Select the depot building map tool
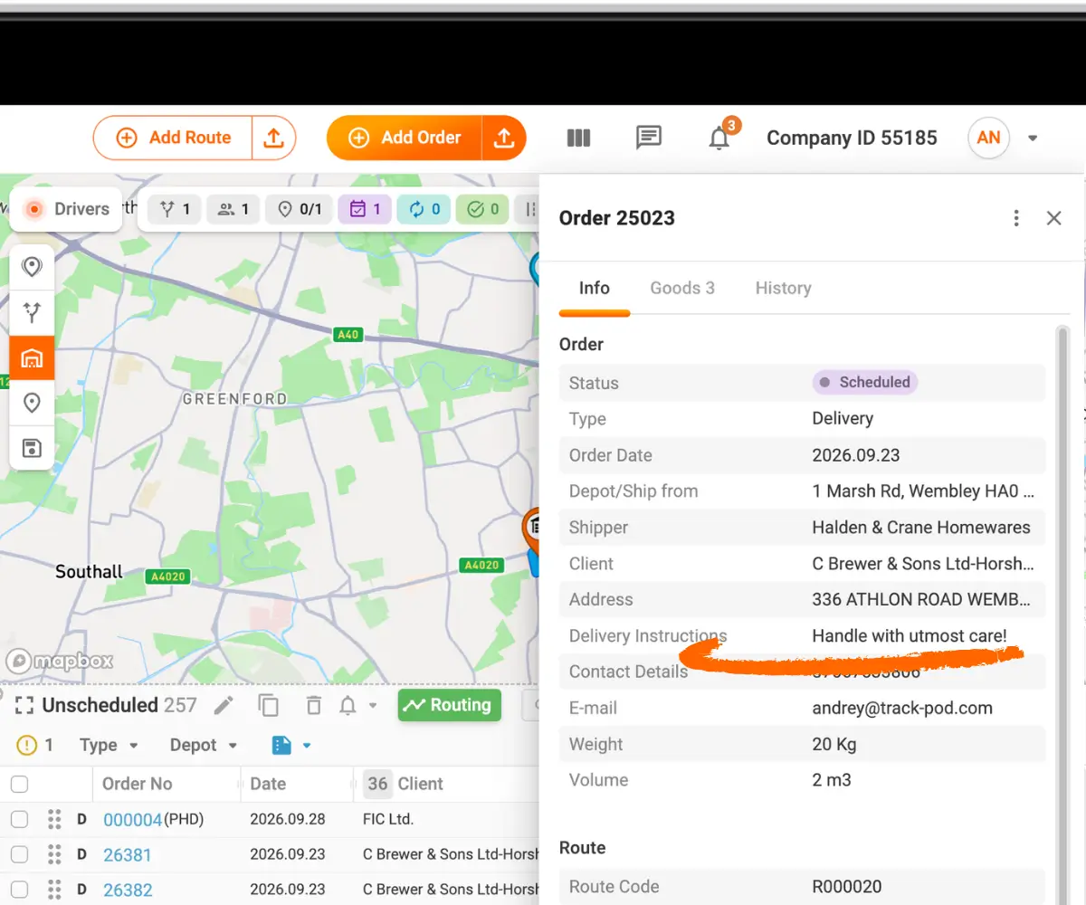 coord(32,358)
